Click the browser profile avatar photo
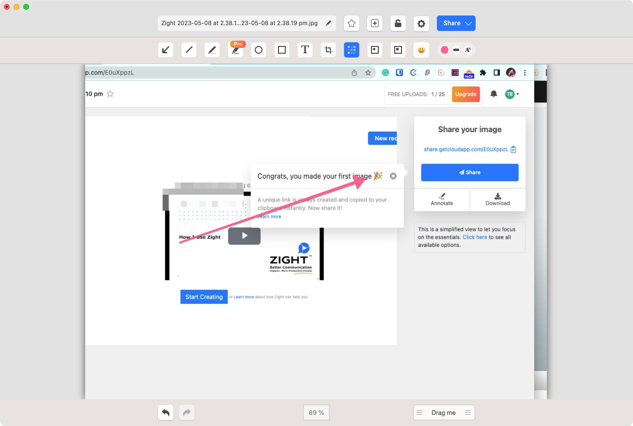This screenshot has width=633, height=426. click(x=511, y=73)
